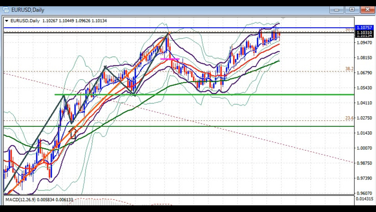Close the EURUSD Daily chart window
376x212 pixels.
coord(367,9)
